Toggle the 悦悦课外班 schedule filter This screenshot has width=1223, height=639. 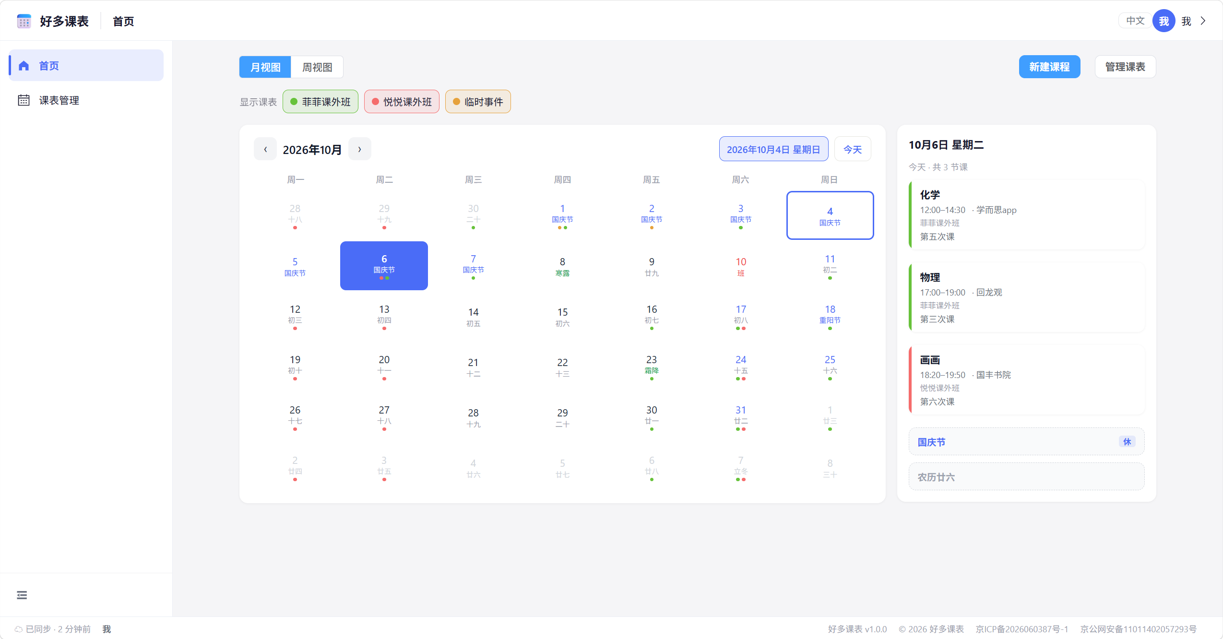pos(402,102)
